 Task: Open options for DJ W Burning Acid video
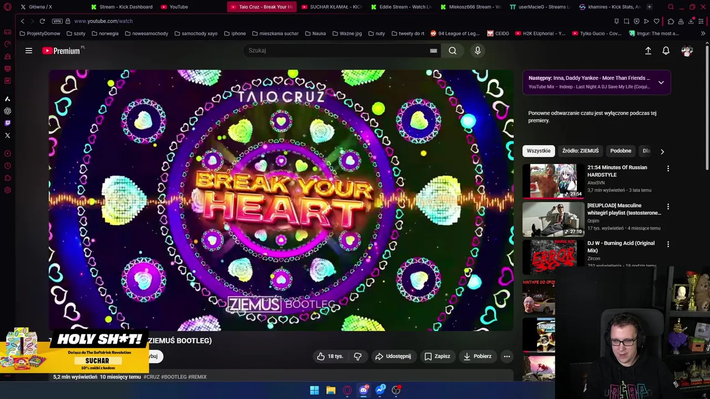668,244
